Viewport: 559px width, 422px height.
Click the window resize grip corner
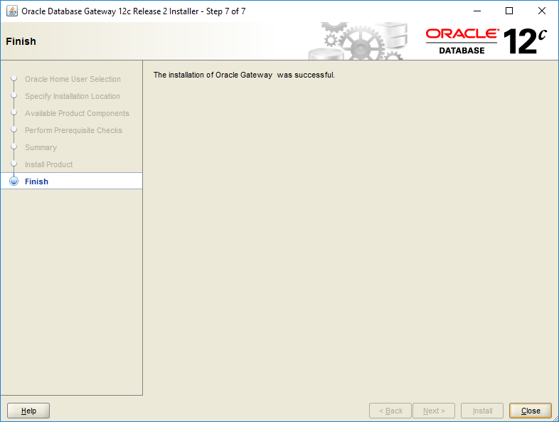pyautogui.click(x=555, y=418)
